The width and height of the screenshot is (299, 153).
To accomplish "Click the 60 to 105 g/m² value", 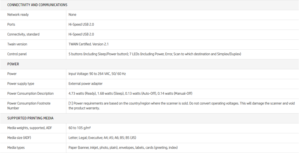I will coord(79,128).
